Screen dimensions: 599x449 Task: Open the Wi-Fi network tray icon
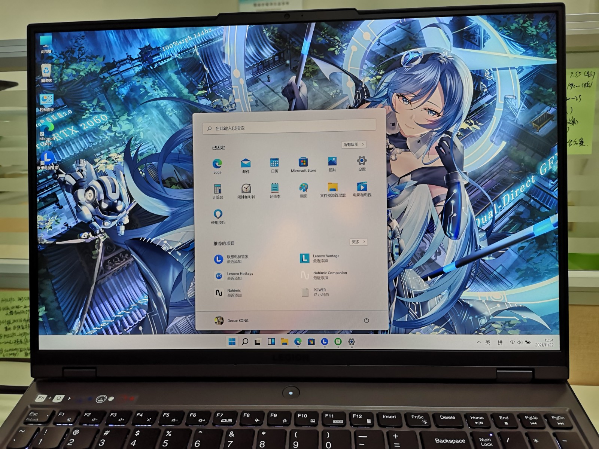[512, 342]
